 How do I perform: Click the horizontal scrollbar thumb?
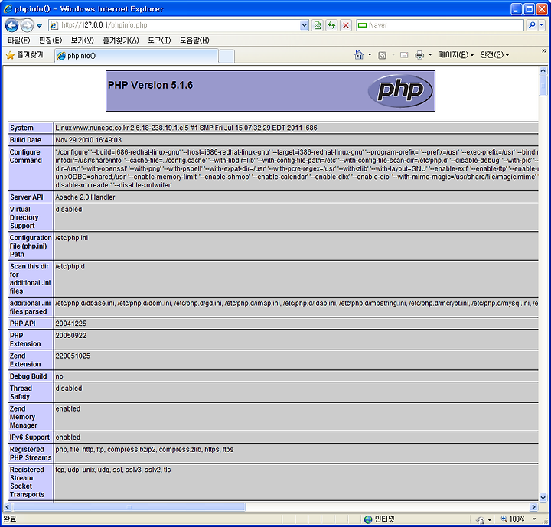pyautogui.click(x=129, y=507)
